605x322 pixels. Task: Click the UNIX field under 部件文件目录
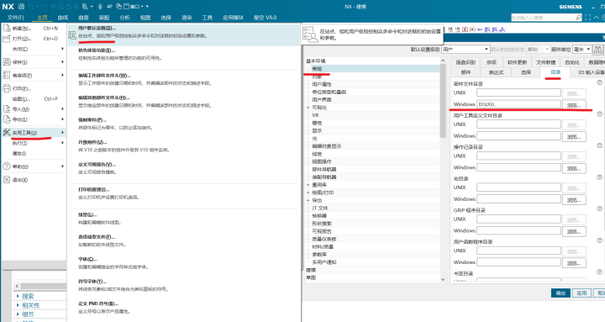click(x=518, y=92)
